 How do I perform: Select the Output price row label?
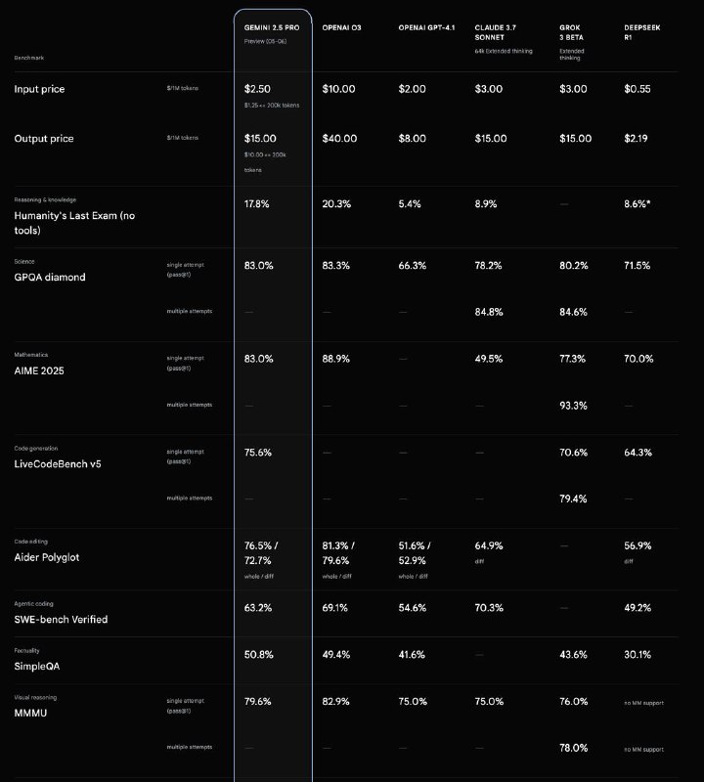[x=44, y=139]
